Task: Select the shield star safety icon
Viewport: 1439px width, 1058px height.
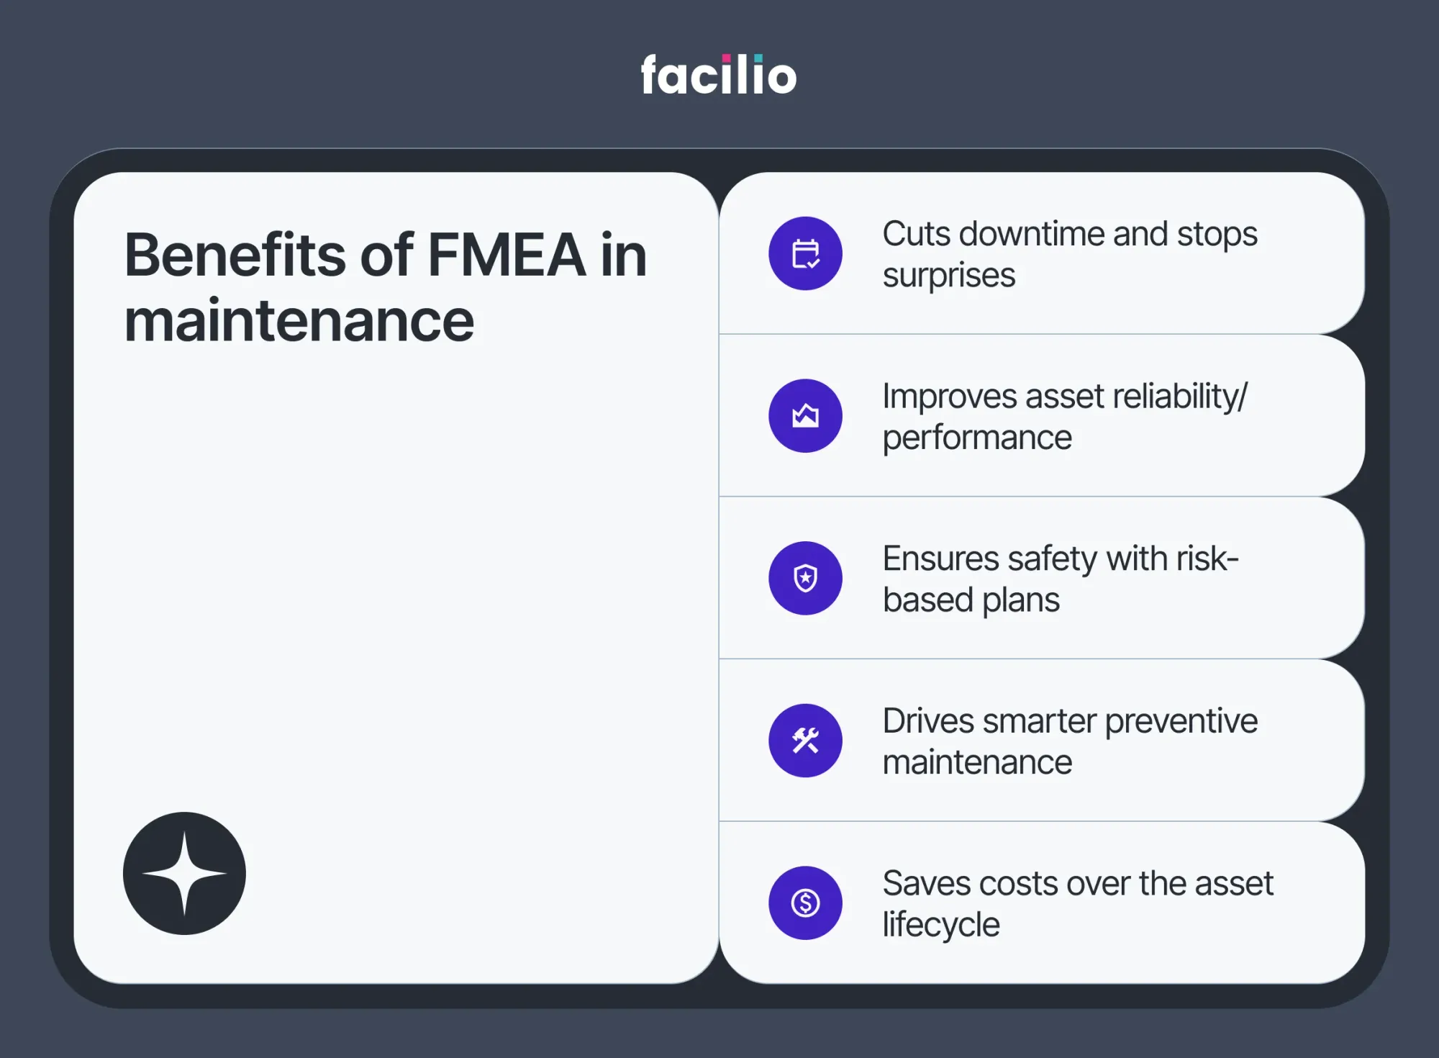Action: pos(805,578)
